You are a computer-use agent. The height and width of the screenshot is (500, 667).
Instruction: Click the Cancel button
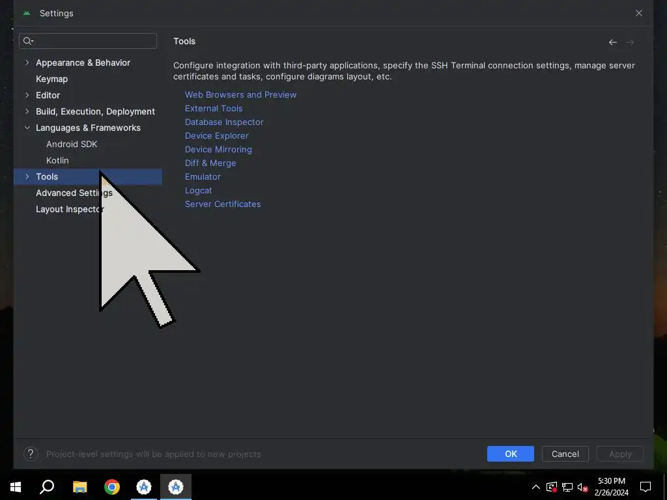pos(565,454)
